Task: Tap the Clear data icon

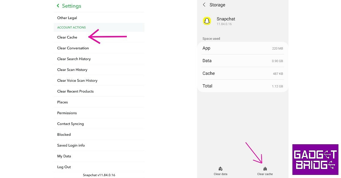Action: point(221,169)
